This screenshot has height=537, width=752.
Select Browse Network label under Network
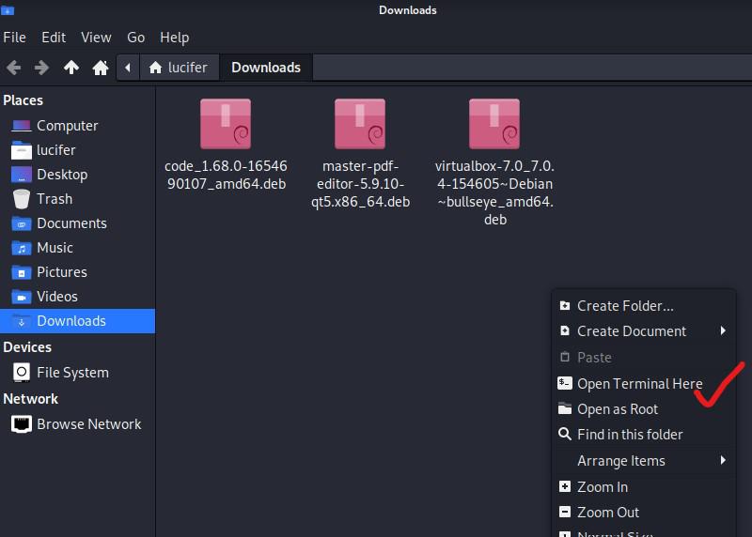89,424
